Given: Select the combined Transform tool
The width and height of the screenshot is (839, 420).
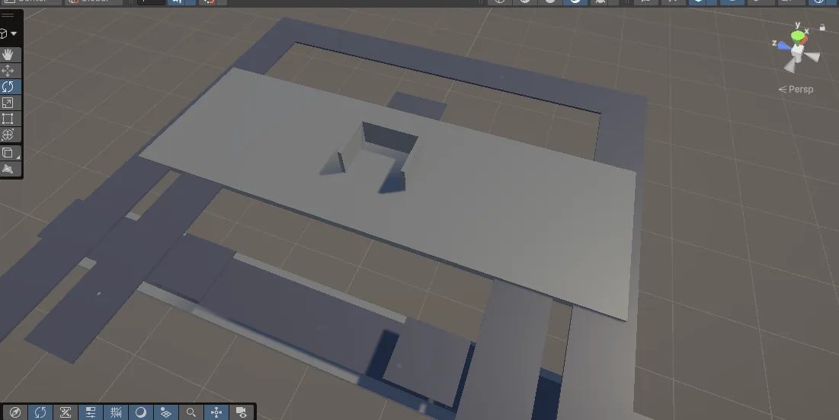Looking at the screenshot, I should tap(8, 135).
